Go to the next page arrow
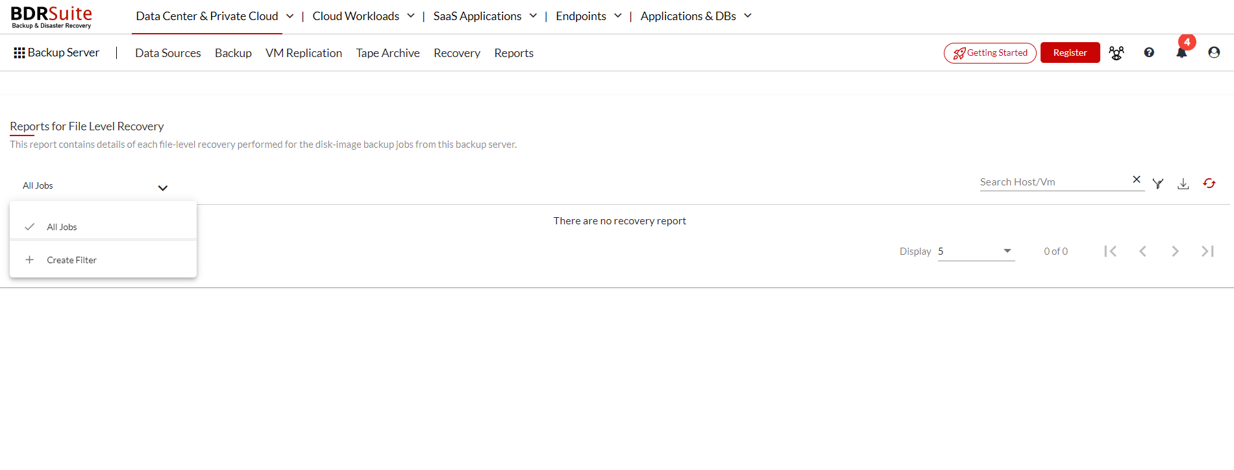 click(x=1175, y=251)
